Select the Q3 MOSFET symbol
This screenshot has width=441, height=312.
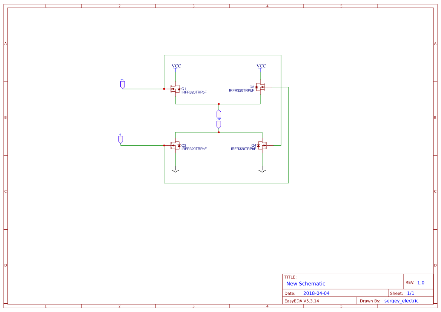(260, 87)
